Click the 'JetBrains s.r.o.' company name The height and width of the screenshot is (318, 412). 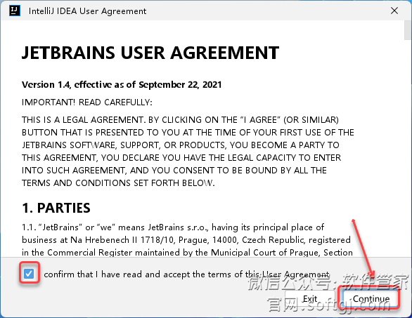click(178, 227)
